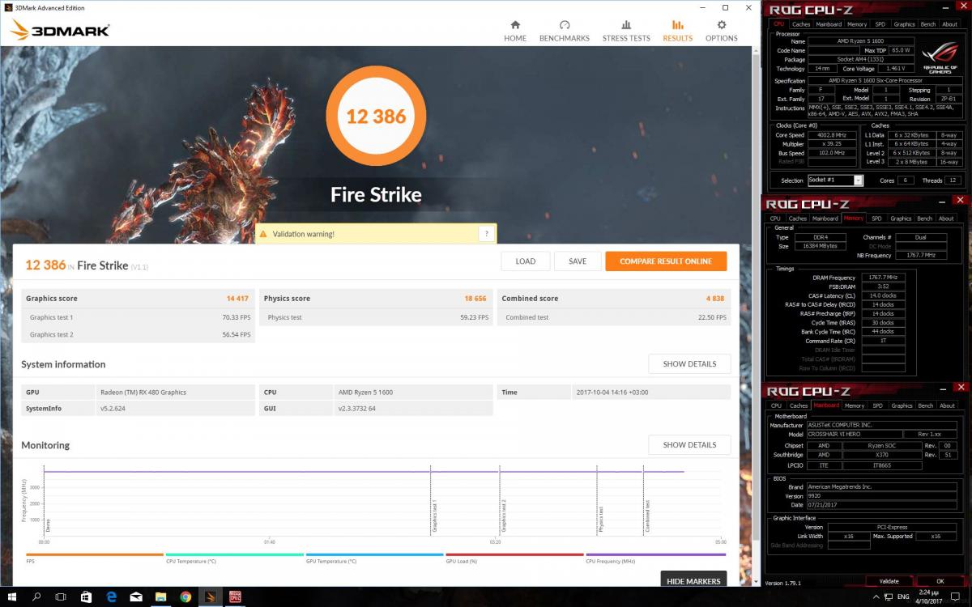This screenshot has height=607, width=972.
Task: Click the Graphics score value 14 417
Action: [237, 299]
